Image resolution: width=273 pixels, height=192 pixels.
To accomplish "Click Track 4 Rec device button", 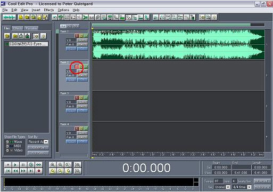I will click(82, 137).
